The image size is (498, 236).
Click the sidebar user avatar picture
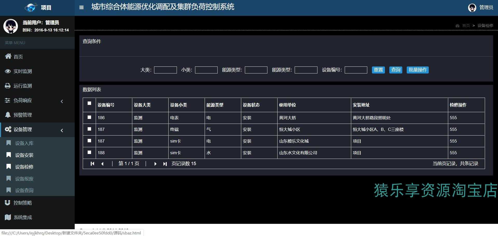pos(11,26)
